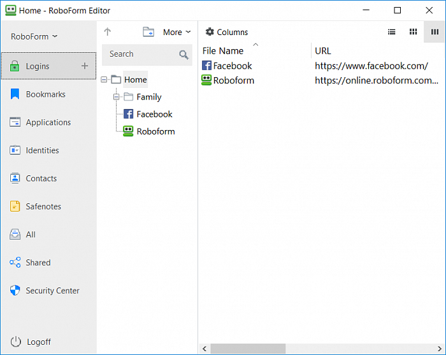Select Roboform login in folder tree
Image resolution: width=446 pixels, height=355 pixels.
pos(155,131)
